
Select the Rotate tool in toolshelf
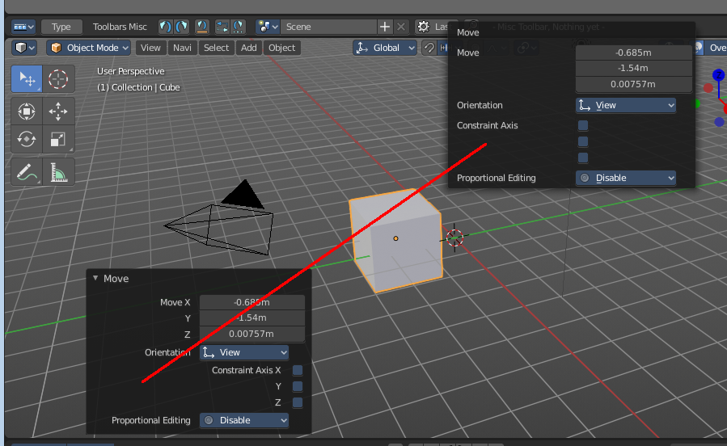(x=27, y=139)
